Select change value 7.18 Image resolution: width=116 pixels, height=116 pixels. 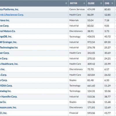coord(107,20)
